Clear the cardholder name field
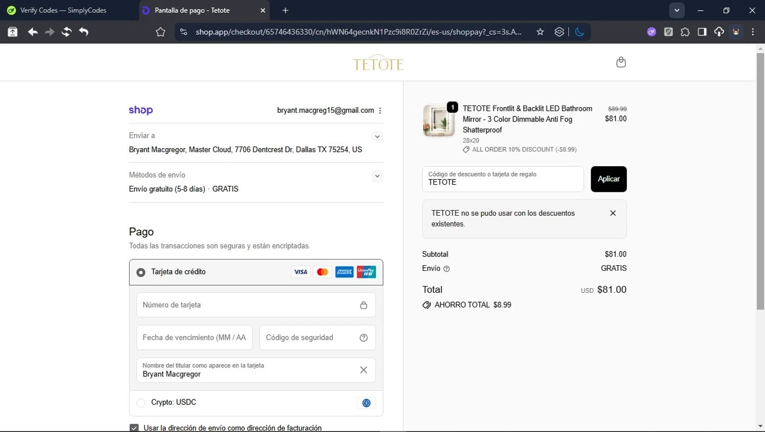 [x=364, y=370]
